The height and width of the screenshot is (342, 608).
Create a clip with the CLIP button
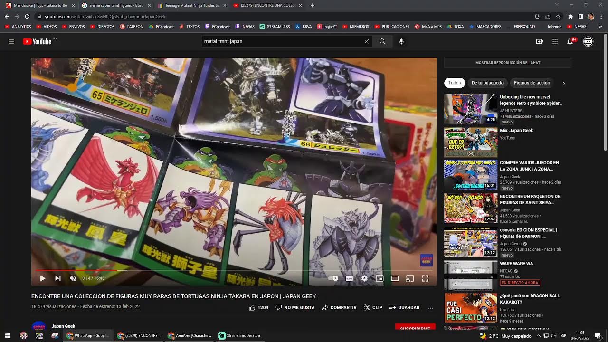click(373, 308)
